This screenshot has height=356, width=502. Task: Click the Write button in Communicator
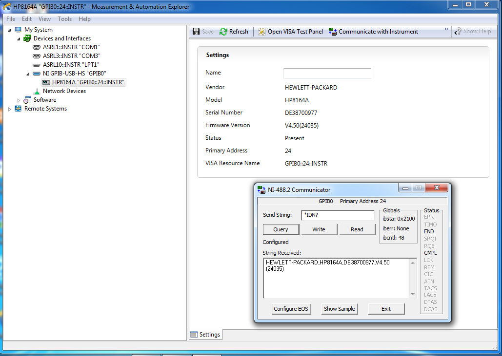pyautogui.click(x=319, y=229)
